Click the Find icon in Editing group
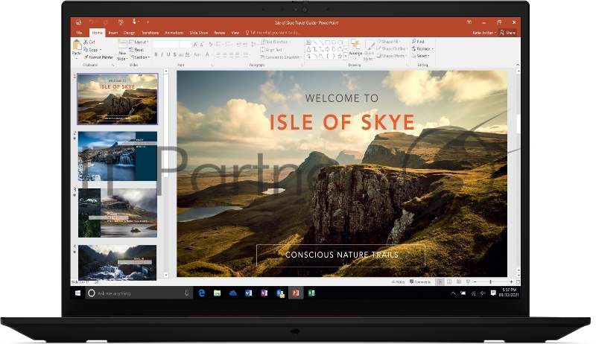Screen dimensions: 596x344 [x=420, y=42]
